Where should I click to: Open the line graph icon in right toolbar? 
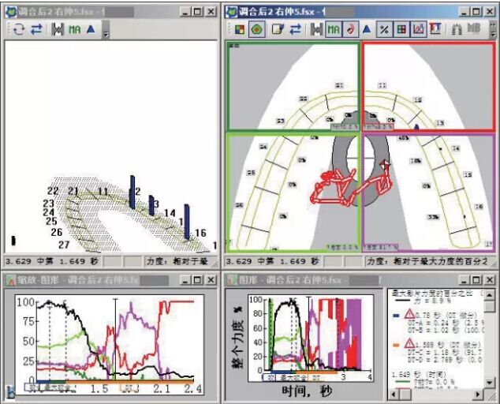(x=419, y=29)
